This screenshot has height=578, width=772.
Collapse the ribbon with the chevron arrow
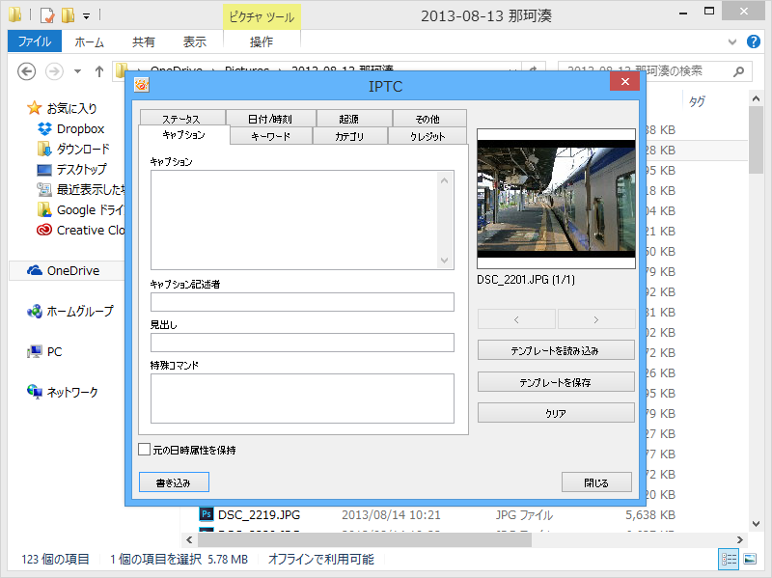731,41
